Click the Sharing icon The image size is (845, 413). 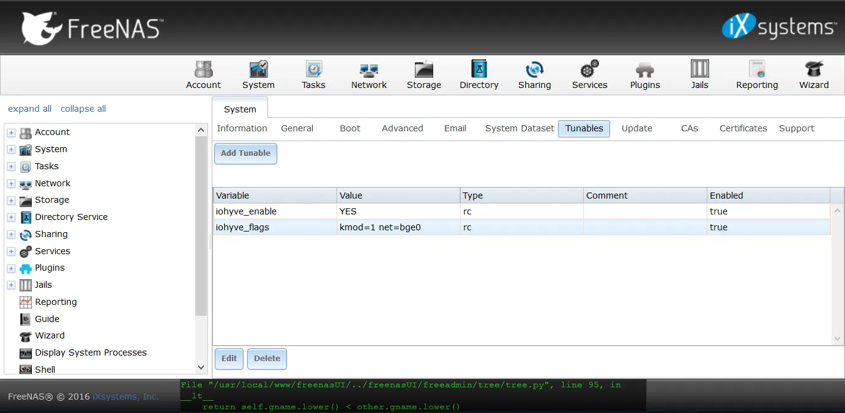534,73
